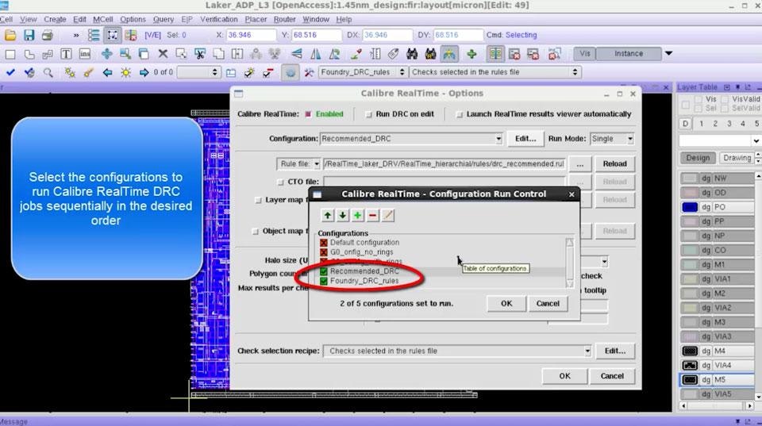Select M5 layer color swatch
The image size is (762, 426).
tap(690, 380)
